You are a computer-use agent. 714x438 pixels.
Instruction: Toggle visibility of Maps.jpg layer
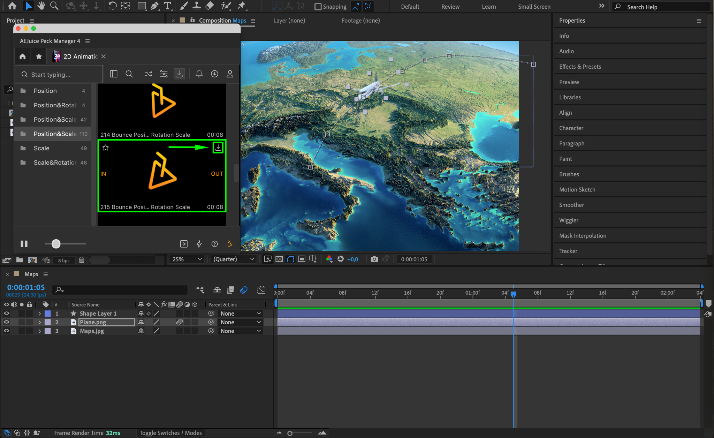(x=6, y=331)
